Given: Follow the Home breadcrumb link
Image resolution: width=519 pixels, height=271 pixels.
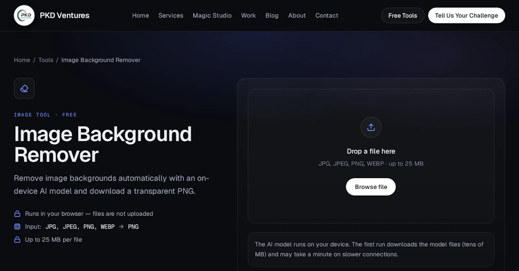Looking at the screenshot, I should (22, 60).
